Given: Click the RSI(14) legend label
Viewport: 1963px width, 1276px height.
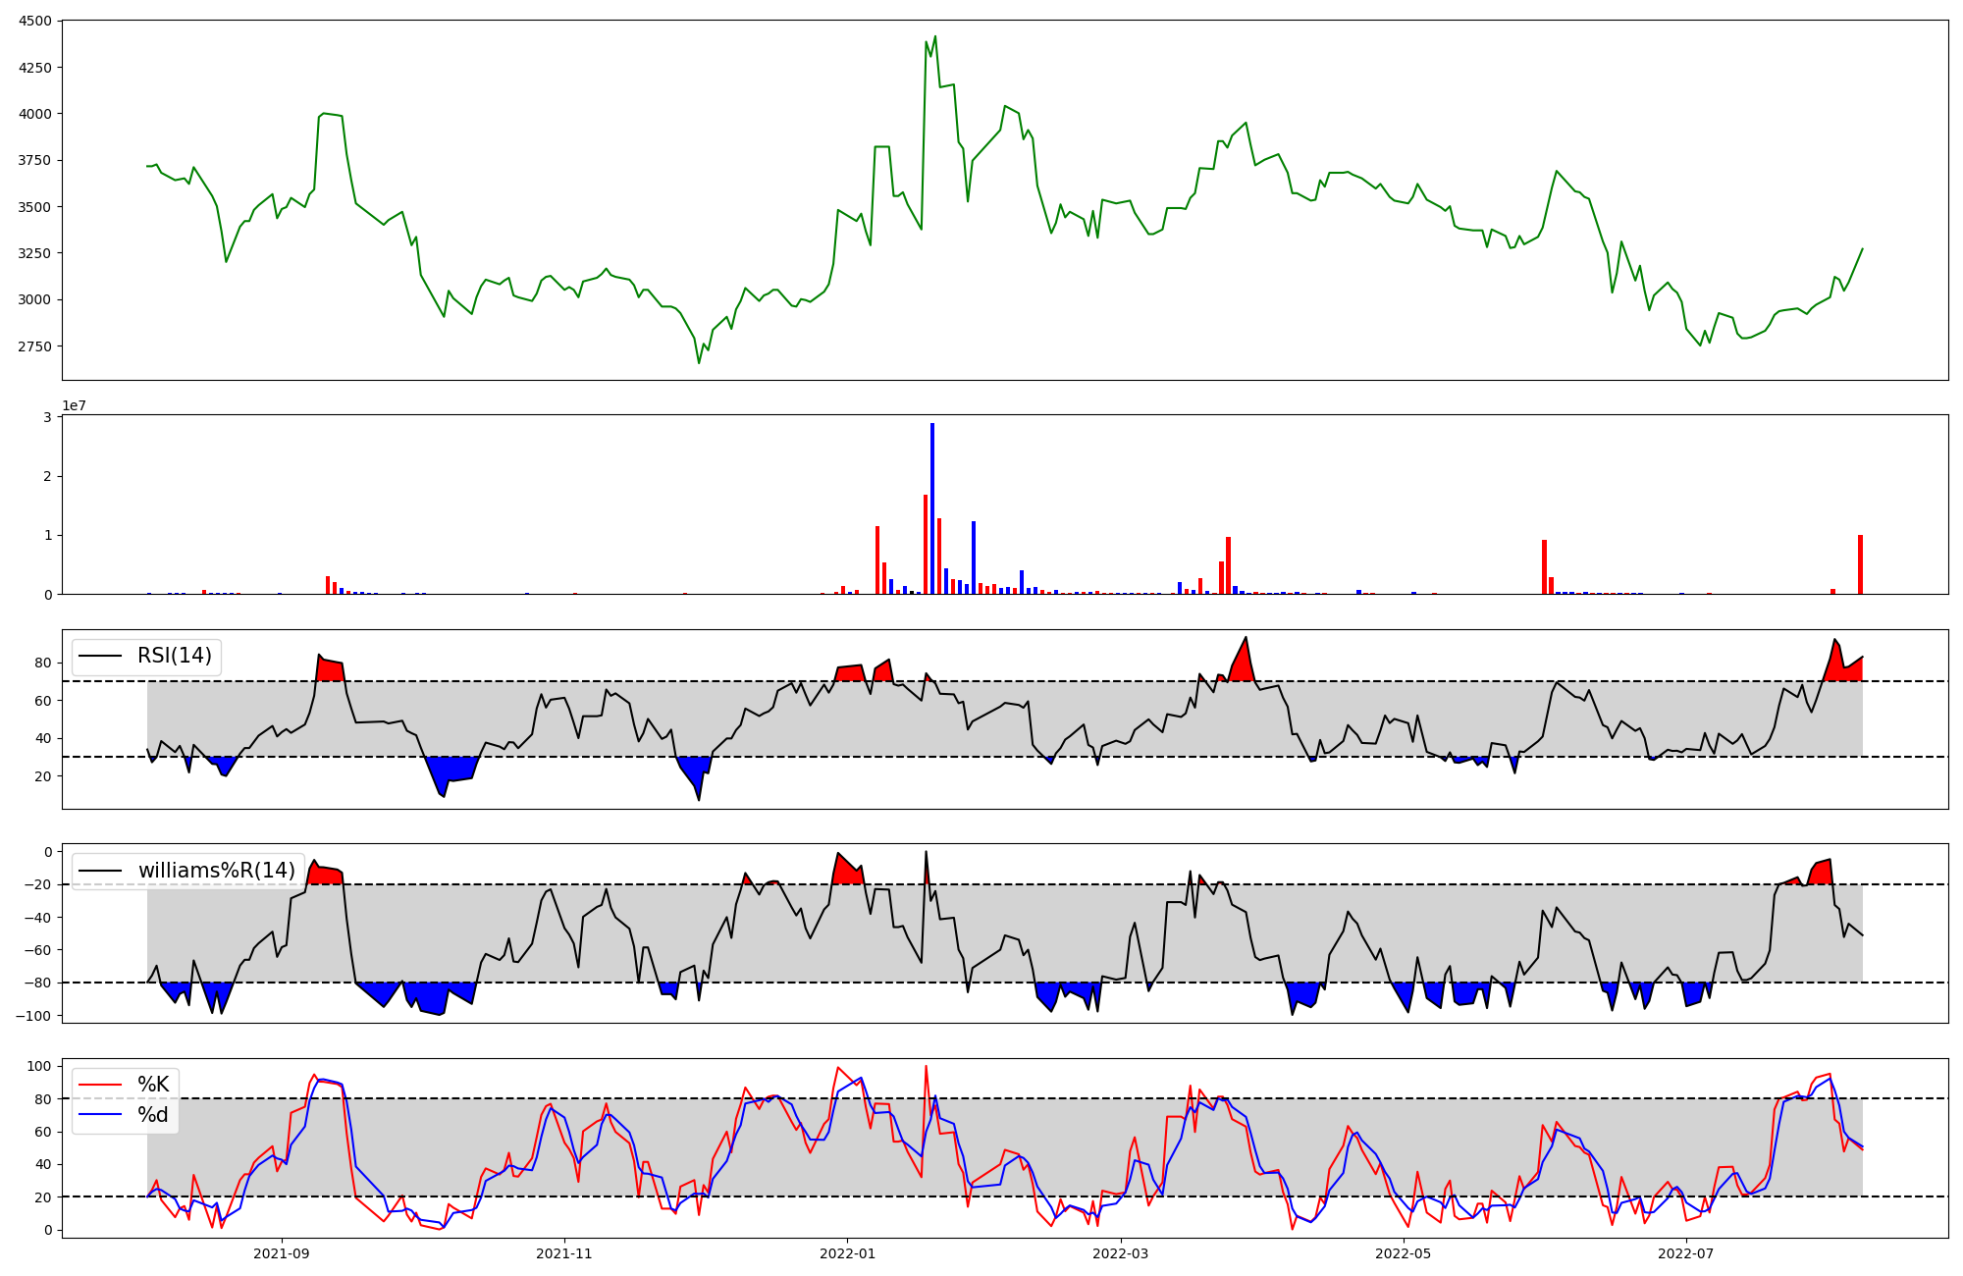Looking at the screenshot, I should pos(174,656).
